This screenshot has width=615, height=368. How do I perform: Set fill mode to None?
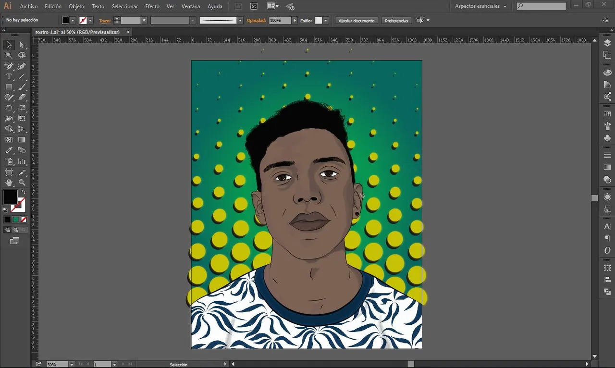pyautogui.click(x=23, y=220)
